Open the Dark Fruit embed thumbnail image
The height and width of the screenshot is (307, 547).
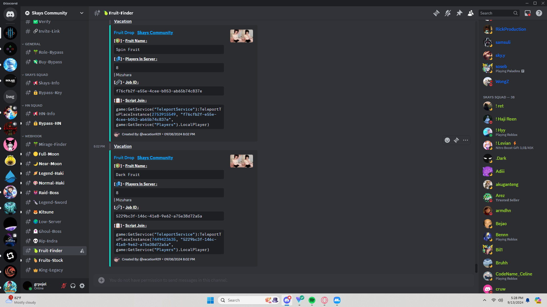(x=242, y=161)
